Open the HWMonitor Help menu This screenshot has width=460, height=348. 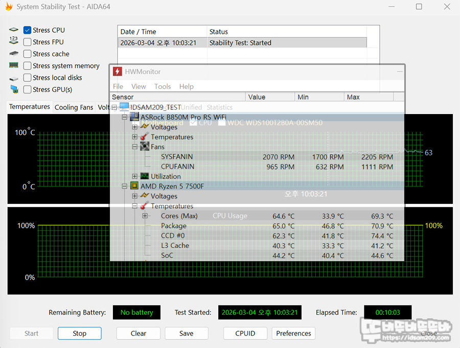tap(186, 86)
